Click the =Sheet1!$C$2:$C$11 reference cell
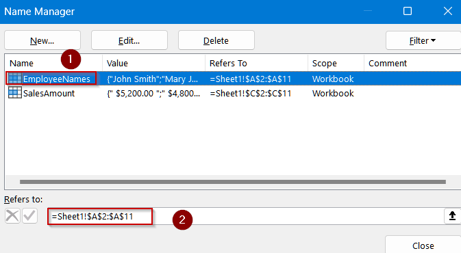The width and height of the screenshot is (461, 253). (x=251, y=93)
